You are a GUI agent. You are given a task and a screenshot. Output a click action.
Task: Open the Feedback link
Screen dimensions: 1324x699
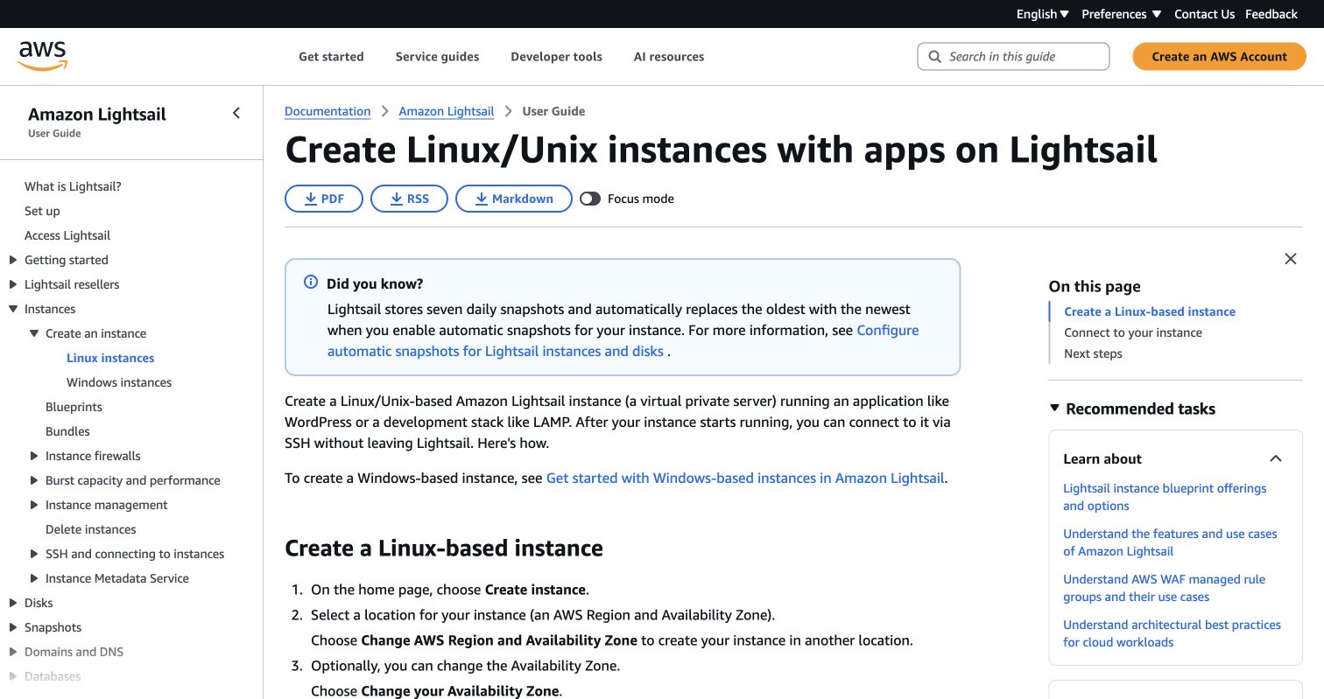pos(1271,14)
